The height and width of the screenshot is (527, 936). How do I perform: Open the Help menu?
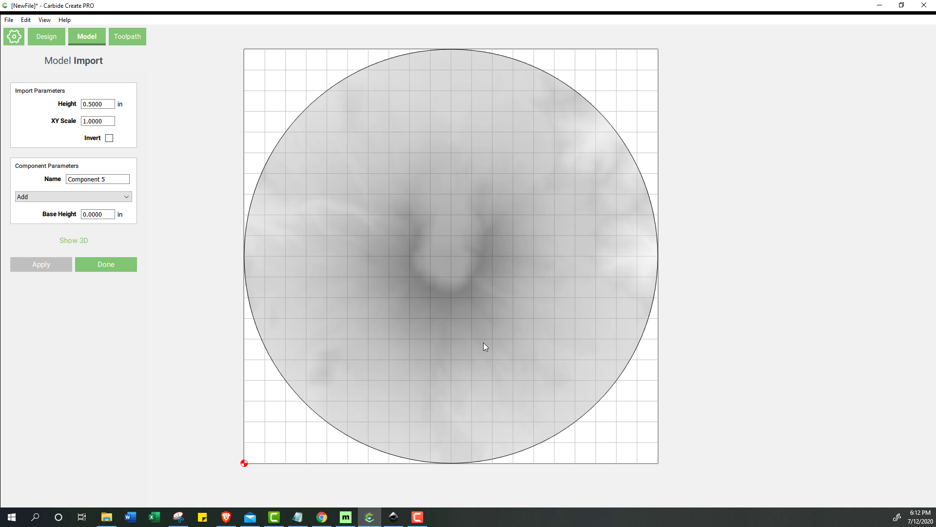64,20
